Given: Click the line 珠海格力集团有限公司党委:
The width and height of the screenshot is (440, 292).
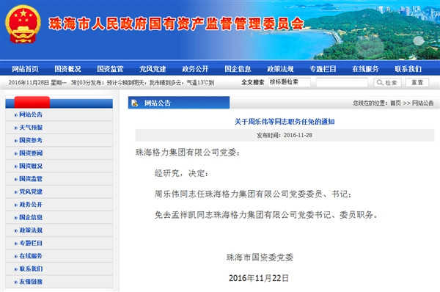Looking at the screenshot, I should pyautogui.click(x=188, y=153).
